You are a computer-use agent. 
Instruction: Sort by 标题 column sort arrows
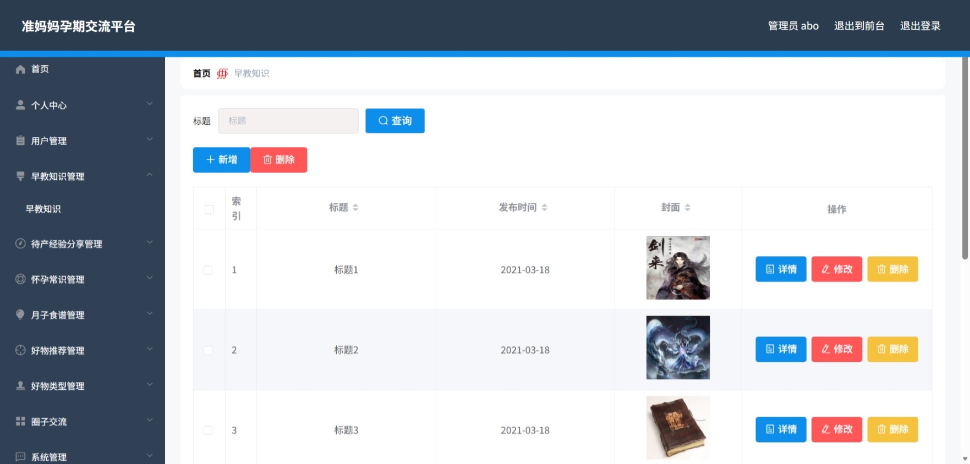(355, 207)
